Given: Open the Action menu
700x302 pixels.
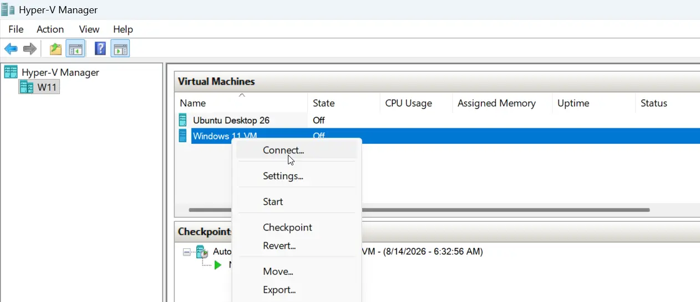Looking at the screenshot, I should coord(50,29).
